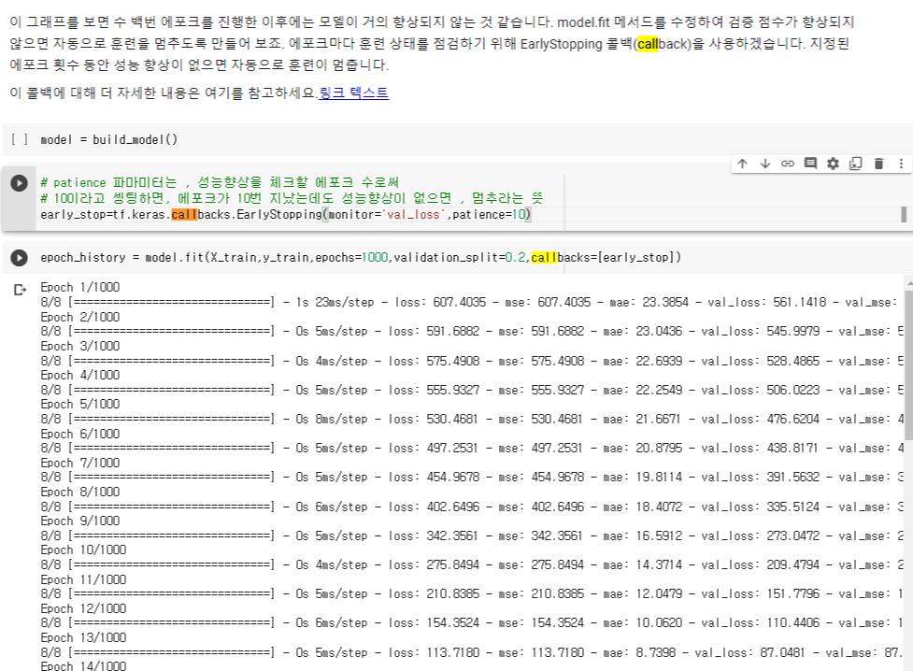Click mae value 8.7398
Image resolution: width=913 pixels, height=671 pixels.
click(655, 652)
